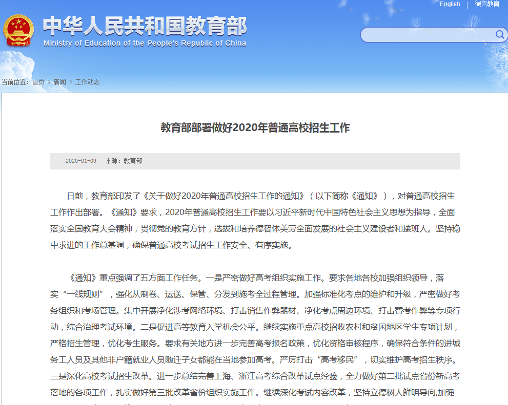Click the paragraph starting 日前，教育部印发了
This screenshot has height=405, width=508.
click(255, 221)
